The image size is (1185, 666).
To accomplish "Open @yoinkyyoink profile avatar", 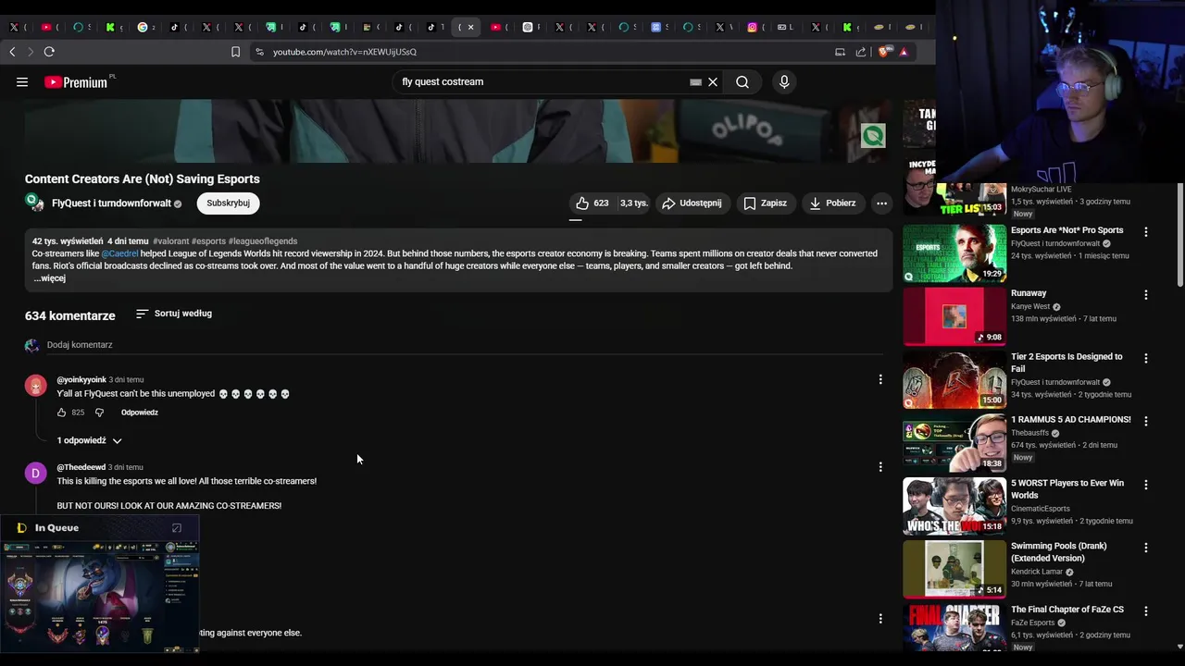I will tap(35, 386).
